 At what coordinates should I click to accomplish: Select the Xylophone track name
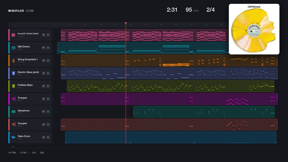click(24, 110)
